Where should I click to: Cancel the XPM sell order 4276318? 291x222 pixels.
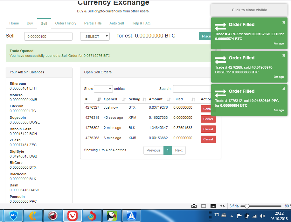tap(208, 119)
